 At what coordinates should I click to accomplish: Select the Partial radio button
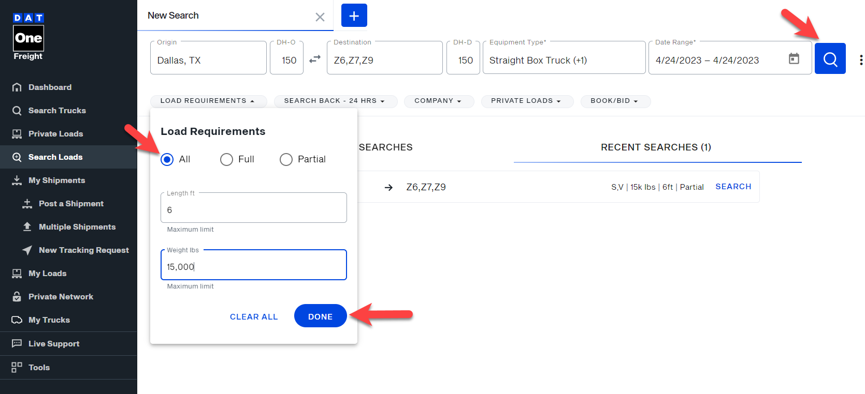(286, 159)
